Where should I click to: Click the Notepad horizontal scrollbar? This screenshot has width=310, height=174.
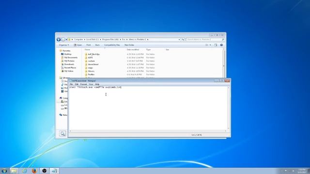click(148, 131)
